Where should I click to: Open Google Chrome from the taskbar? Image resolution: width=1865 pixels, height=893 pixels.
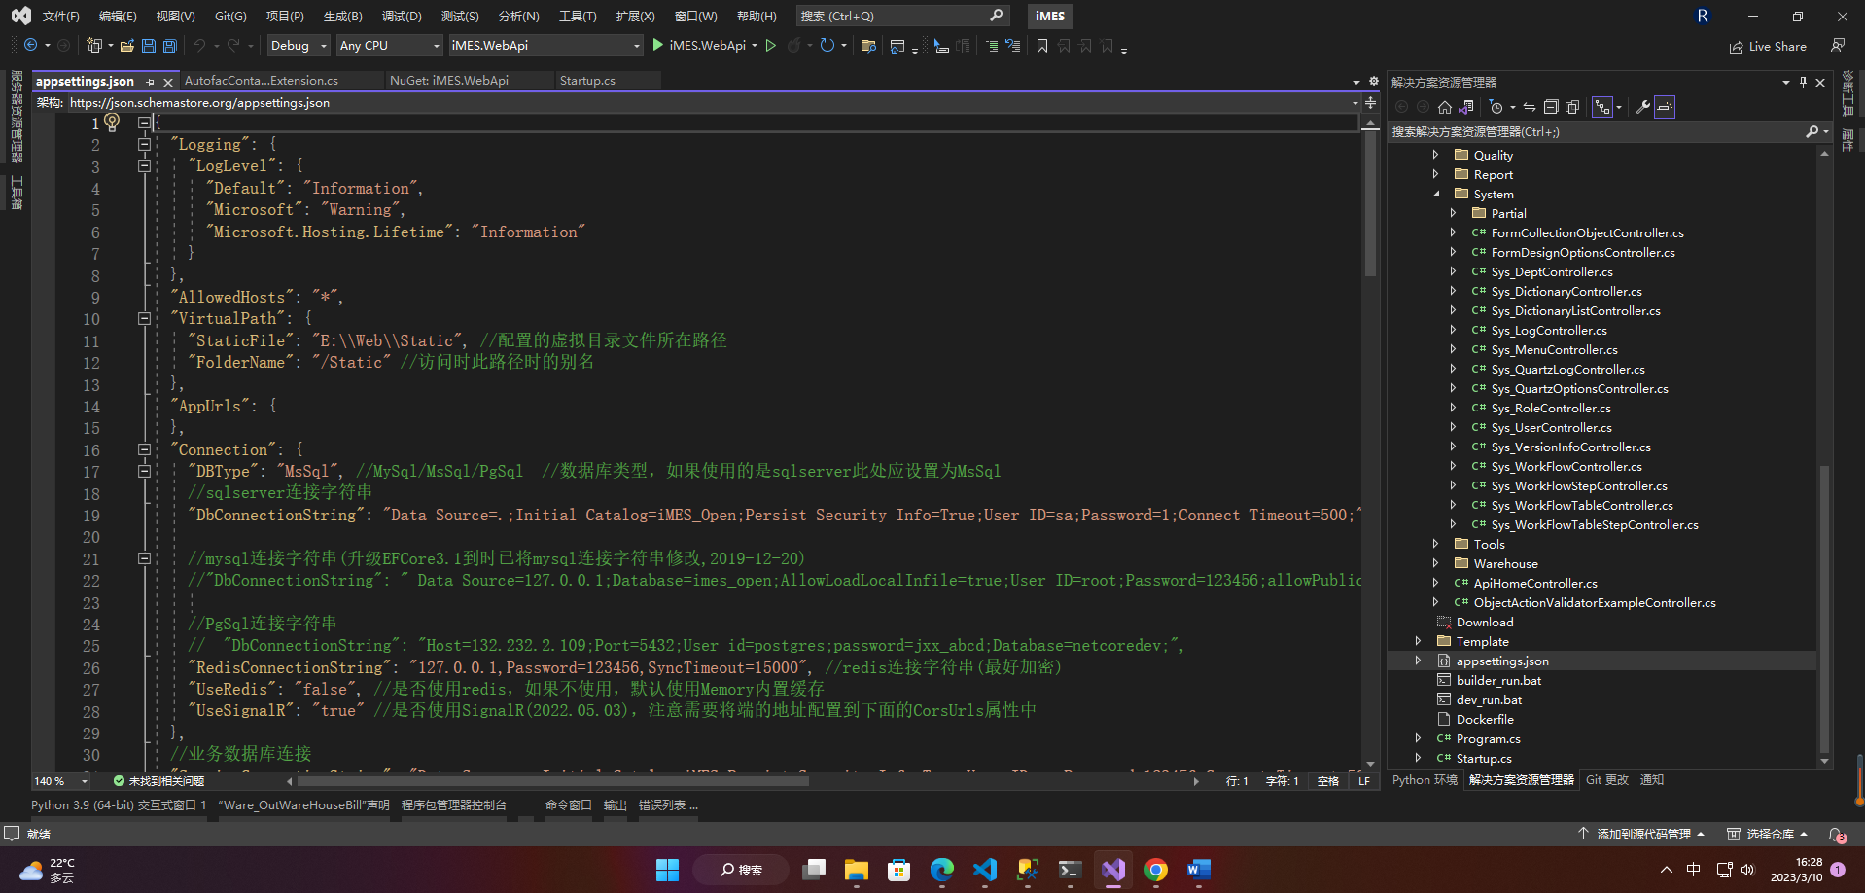coord(1156,870)
